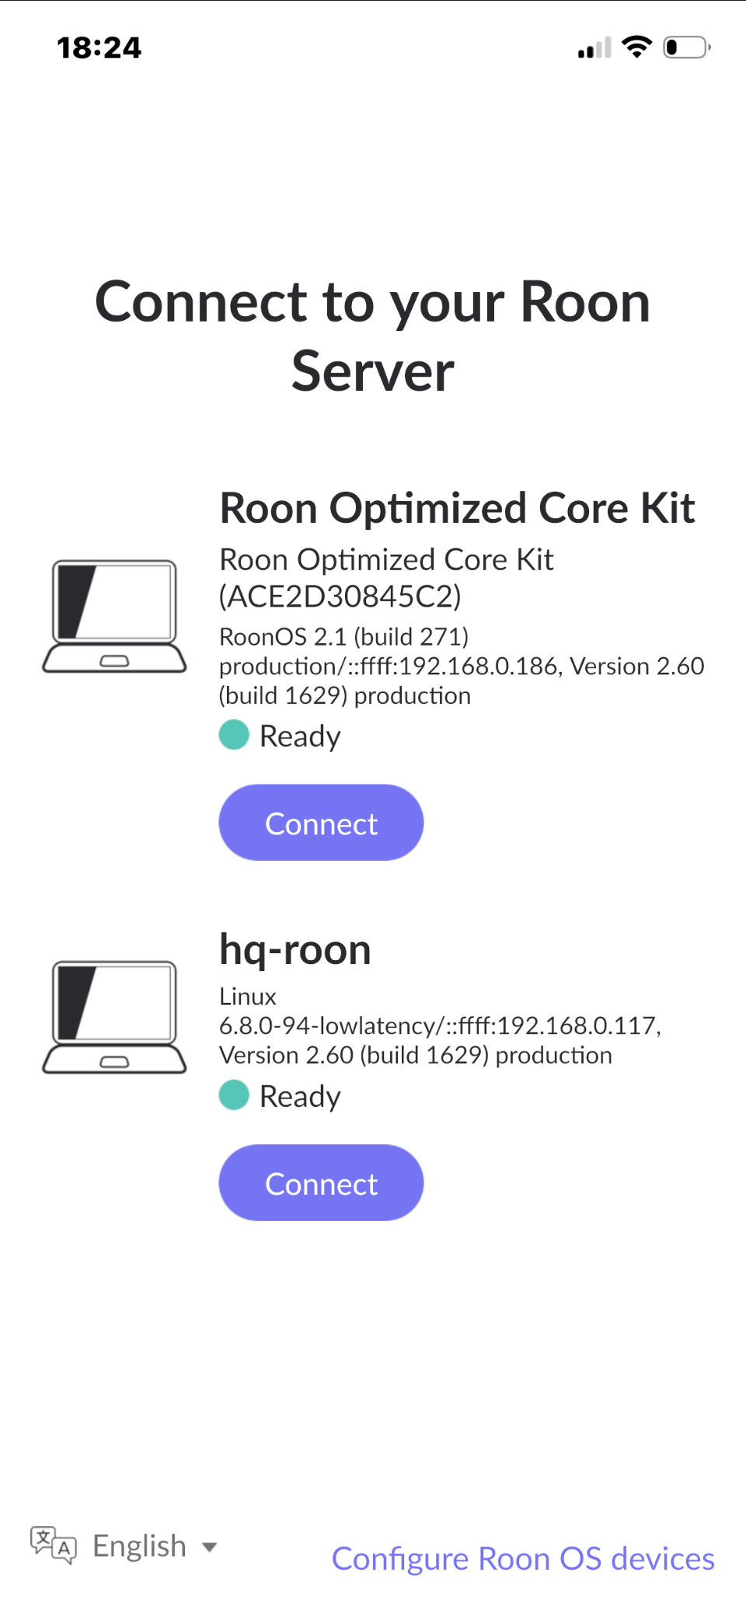Viewport: 746px width, 1615px height.
Task: Click the Roon Optimized Core Kit laptop icon
Action: [x=114, y=616]
